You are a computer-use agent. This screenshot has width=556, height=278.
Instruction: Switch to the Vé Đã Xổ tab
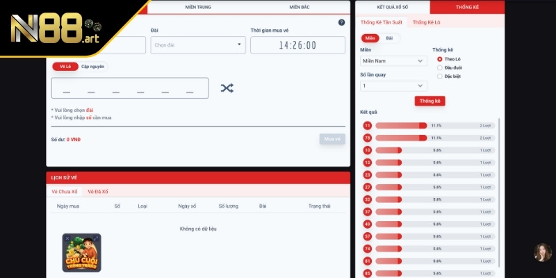(x=97, y=191)
